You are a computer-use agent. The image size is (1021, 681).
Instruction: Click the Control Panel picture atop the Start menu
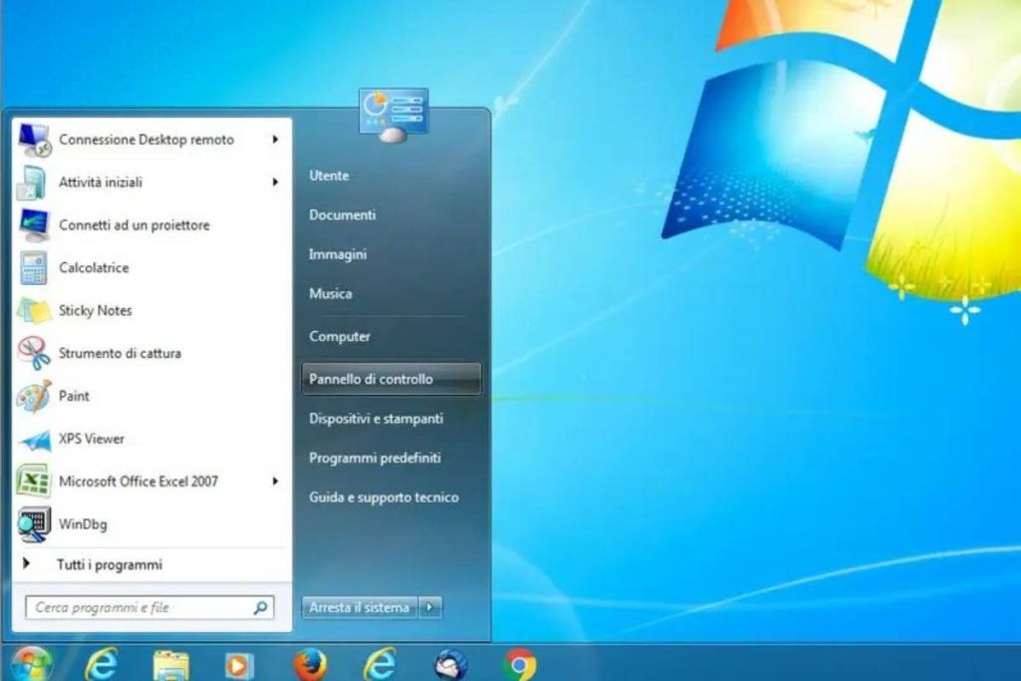pyautogui.click(x=393, y=116)
